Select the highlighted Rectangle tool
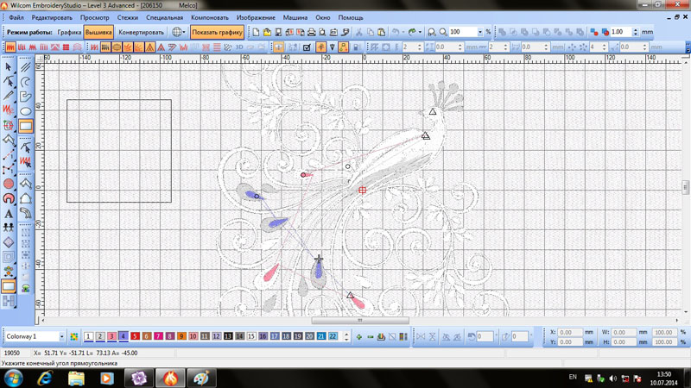This screenshot has height=388, width=691. (26, 126)
